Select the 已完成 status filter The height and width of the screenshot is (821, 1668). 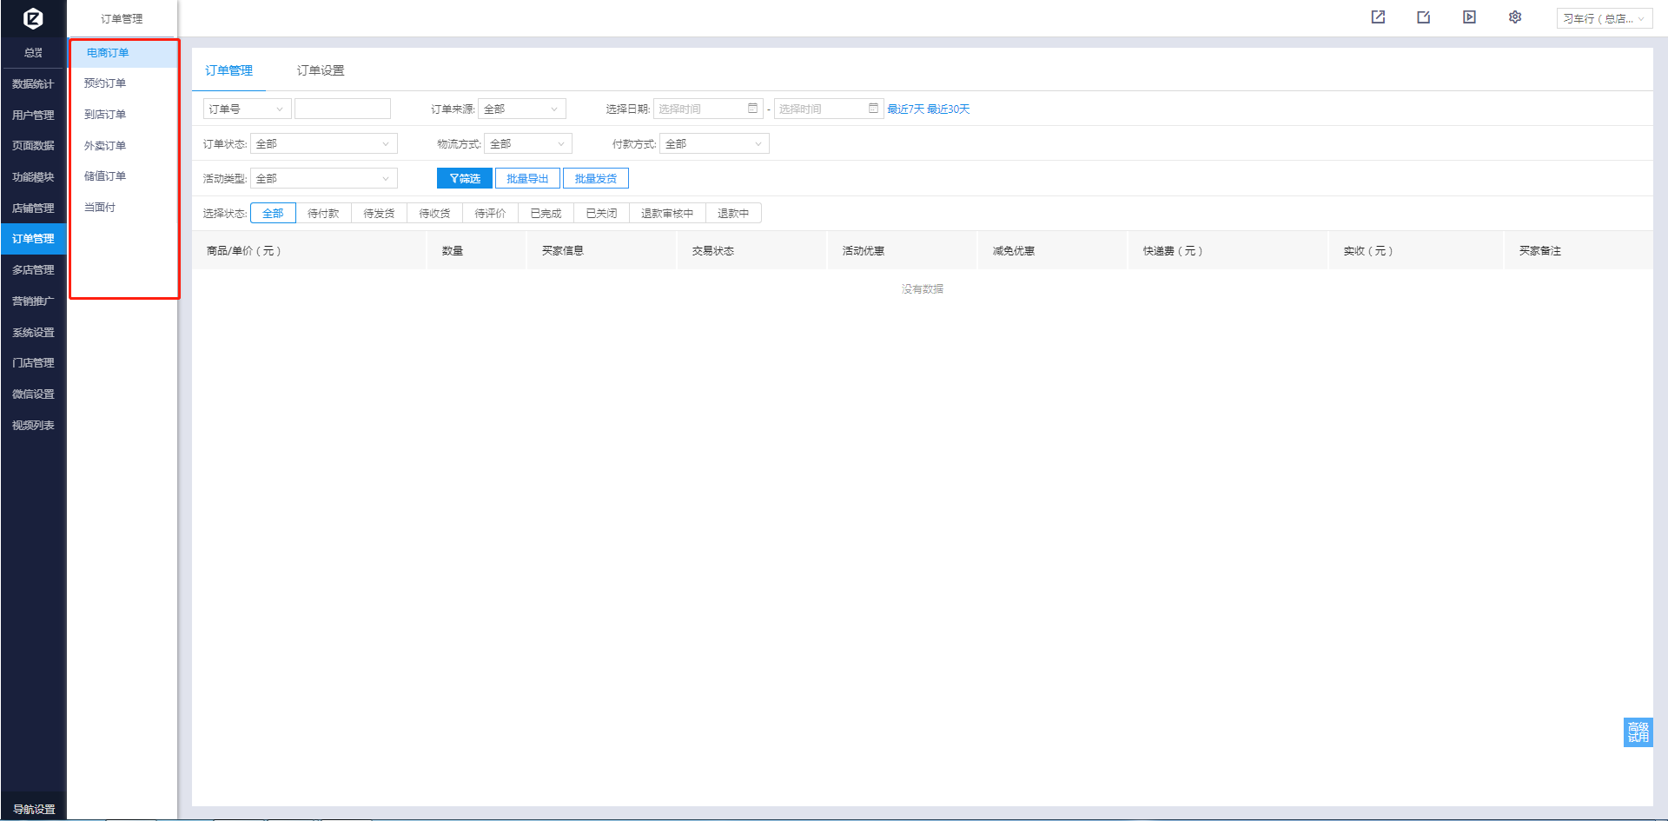(x=546, y=214)
